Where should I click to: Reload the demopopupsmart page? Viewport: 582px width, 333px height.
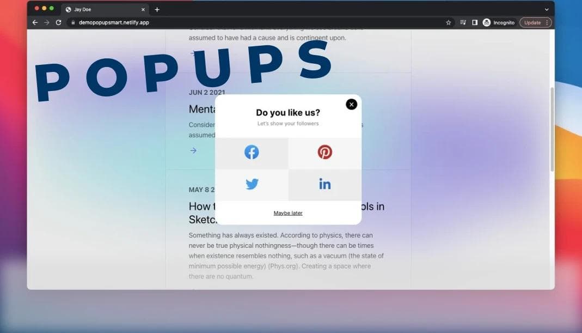(58, 22)
